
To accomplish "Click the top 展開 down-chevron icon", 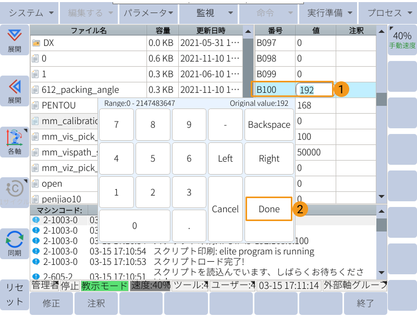I will (x=14, y=35).
